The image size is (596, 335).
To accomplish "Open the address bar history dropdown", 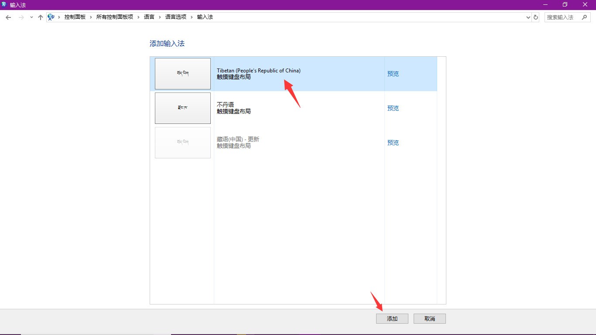I will pyautogui.click(x=528, y=17).
